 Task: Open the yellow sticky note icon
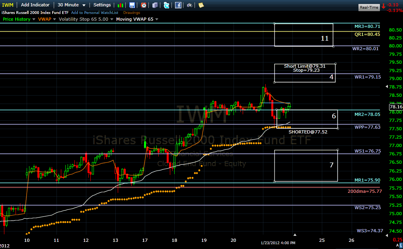pos(201,5)
